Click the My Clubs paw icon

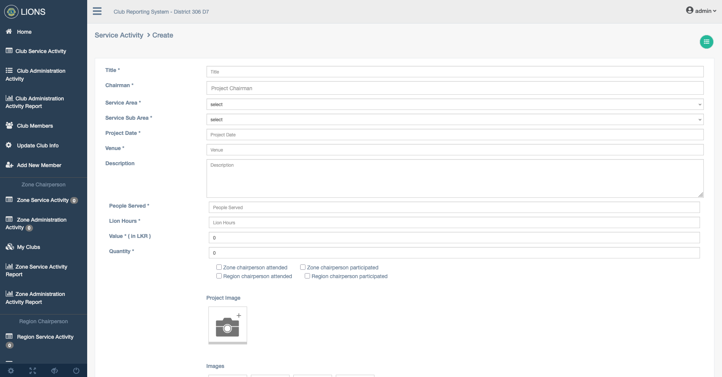(9, 247)
